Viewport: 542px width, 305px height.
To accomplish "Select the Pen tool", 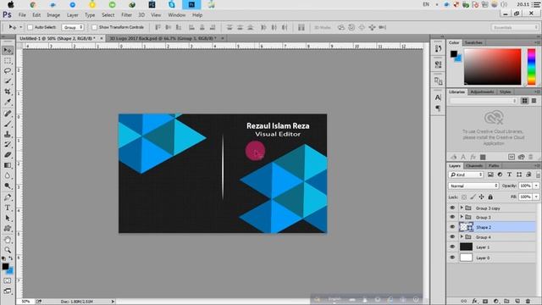I will (x=8, y=197).
